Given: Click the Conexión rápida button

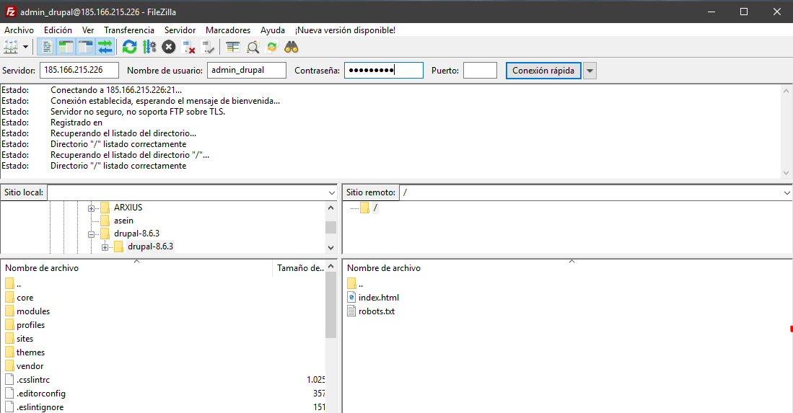Looking at the screenshot, I should [x=543, y=70].
